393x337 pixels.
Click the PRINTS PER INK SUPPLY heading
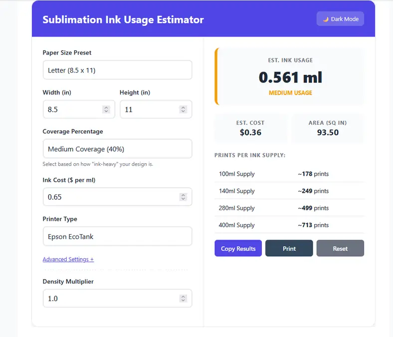click(250, 155)
